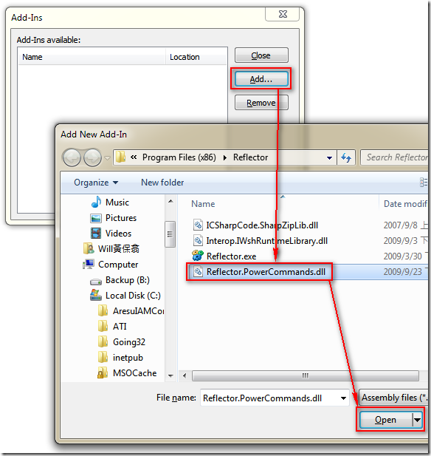Click the Search Reflector box
The width and height of the screenshot is (431, 456).
click(395, 157)
